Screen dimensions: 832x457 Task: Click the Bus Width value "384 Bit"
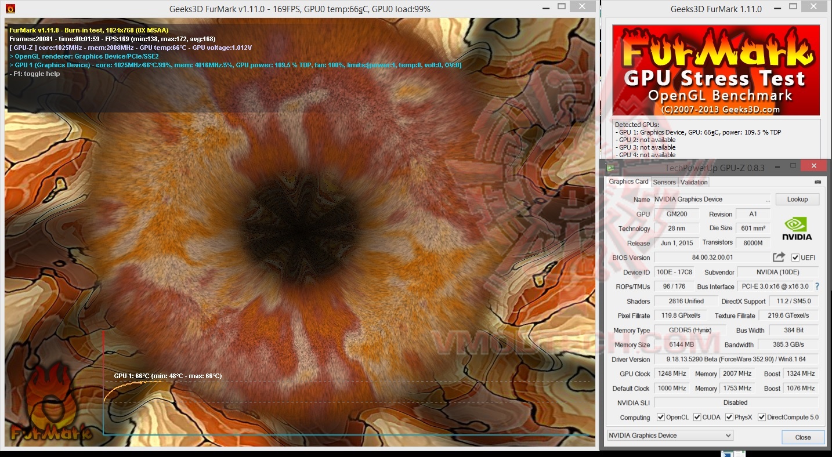tap(794, 330)
